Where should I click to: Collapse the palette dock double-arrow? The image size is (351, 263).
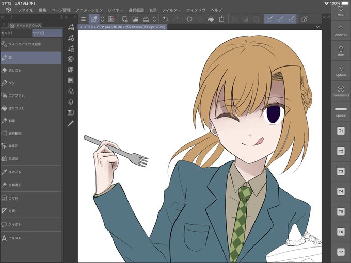pos(66,17)
